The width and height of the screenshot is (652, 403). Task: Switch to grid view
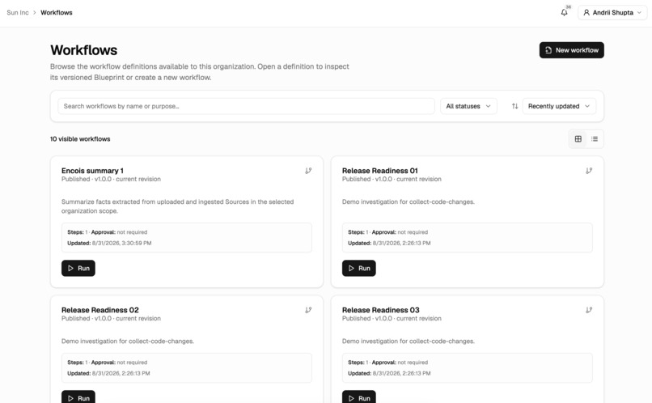click(x=578, y=139)
